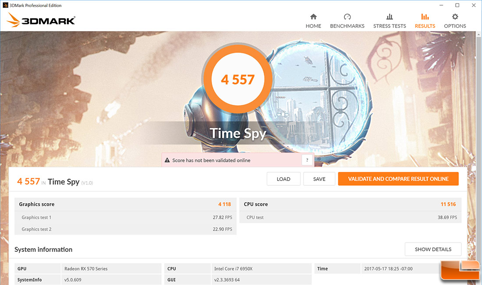The image size is (482, 285).
Task: Click '4 557 IN Time Spy' result heading
Action: pos(55,181)
